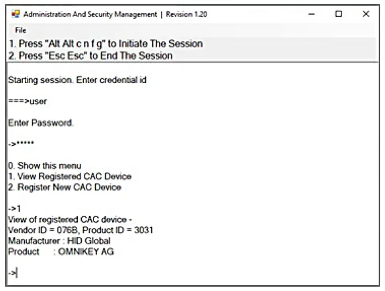Click 'Starting session. Enter credential id' text
The height and width of the screenshot is (291, 385).
coord(76,80)
